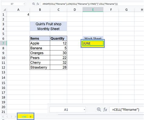Image resolution: width=144 pixels, height=120 pixels.
Task: Click the fx insert function icon in top formula bar
Action: 38,4
